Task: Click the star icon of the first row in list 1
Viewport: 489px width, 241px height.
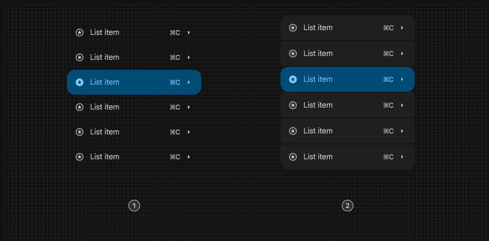Action: coord(80,33)
